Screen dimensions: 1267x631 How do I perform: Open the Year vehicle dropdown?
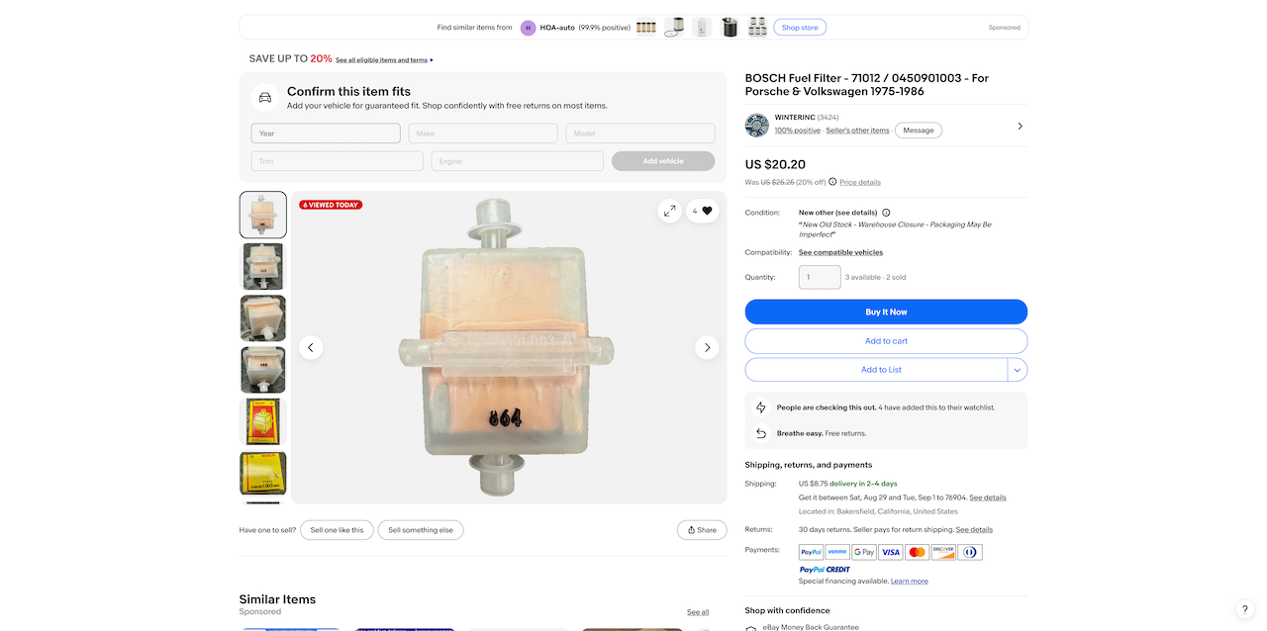(x=326, y=134)
